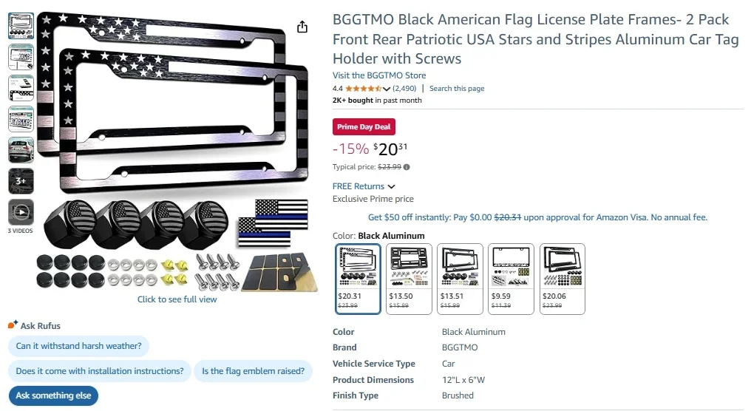
Task: Select the first product gallery thumbnail
Action: [21, 26]
